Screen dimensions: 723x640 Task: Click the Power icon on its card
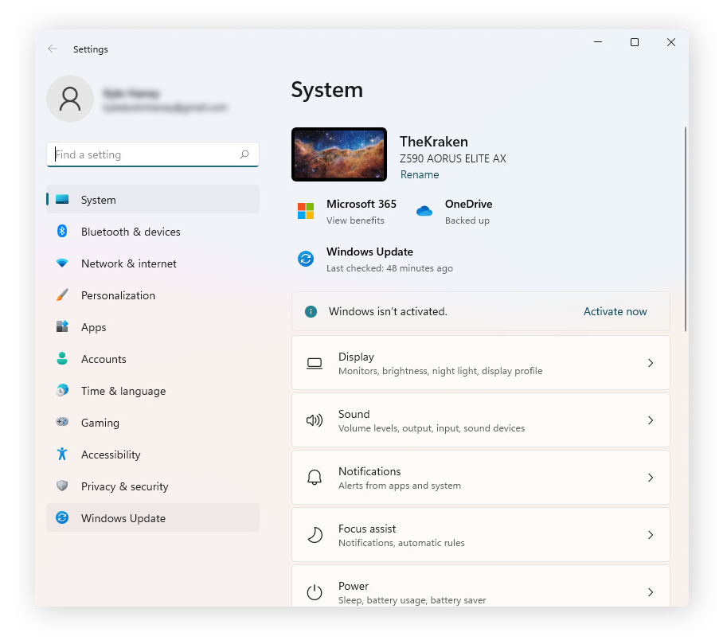(x=315, y=592)
